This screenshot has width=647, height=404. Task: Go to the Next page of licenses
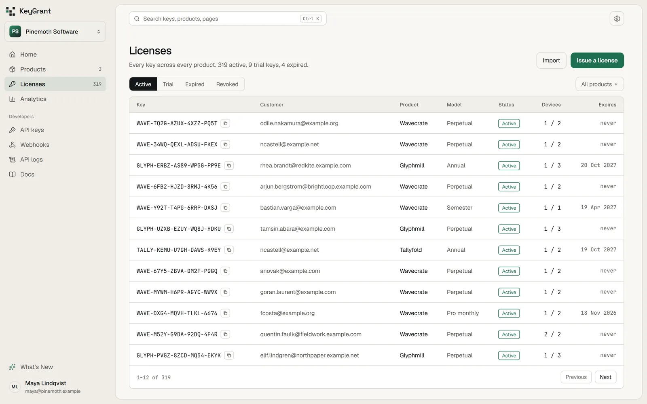pos(605,377)
